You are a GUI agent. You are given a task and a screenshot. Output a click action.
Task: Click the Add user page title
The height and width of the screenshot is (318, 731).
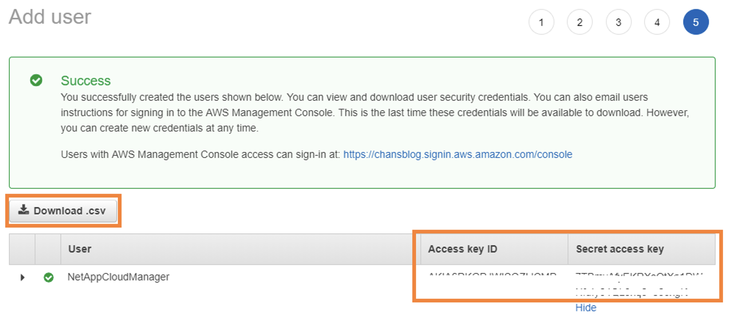[50, 17]
